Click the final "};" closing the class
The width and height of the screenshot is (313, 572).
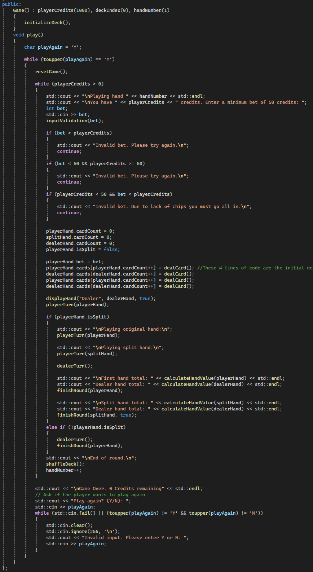[x=5, y=568]
